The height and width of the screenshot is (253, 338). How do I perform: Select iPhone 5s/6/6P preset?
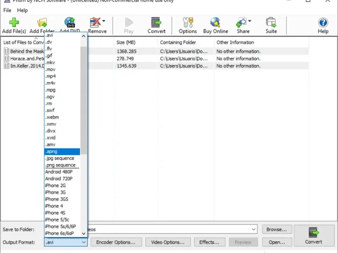tap(62, 226)
